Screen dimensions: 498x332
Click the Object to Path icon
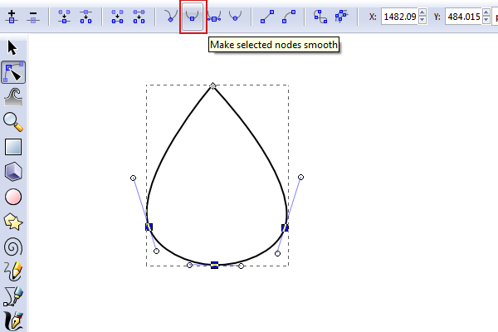tap(320, 16)
